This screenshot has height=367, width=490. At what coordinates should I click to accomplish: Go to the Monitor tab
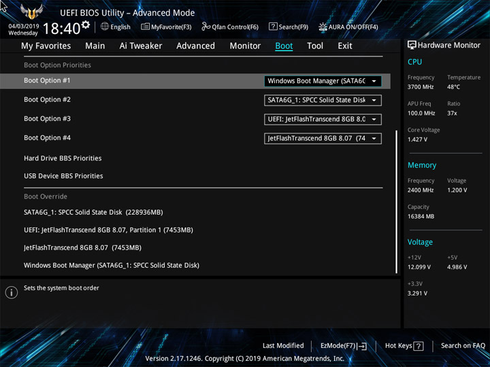pyautogui.click(x=245, y=46)
